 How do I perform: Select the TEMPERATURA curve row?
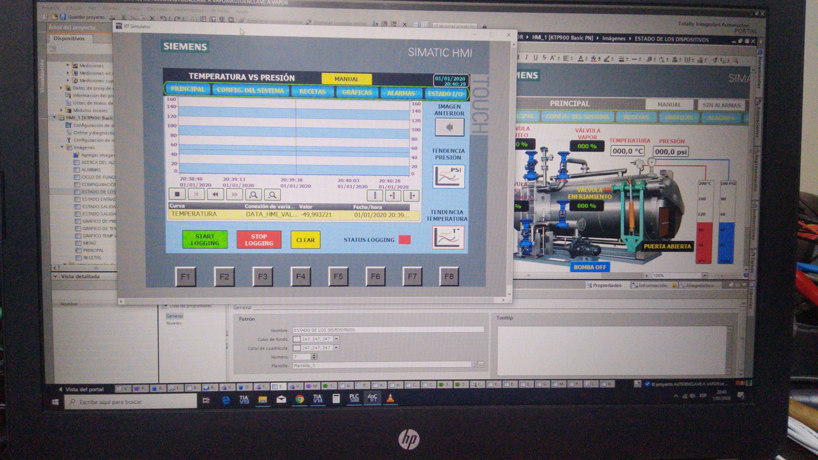294,214
